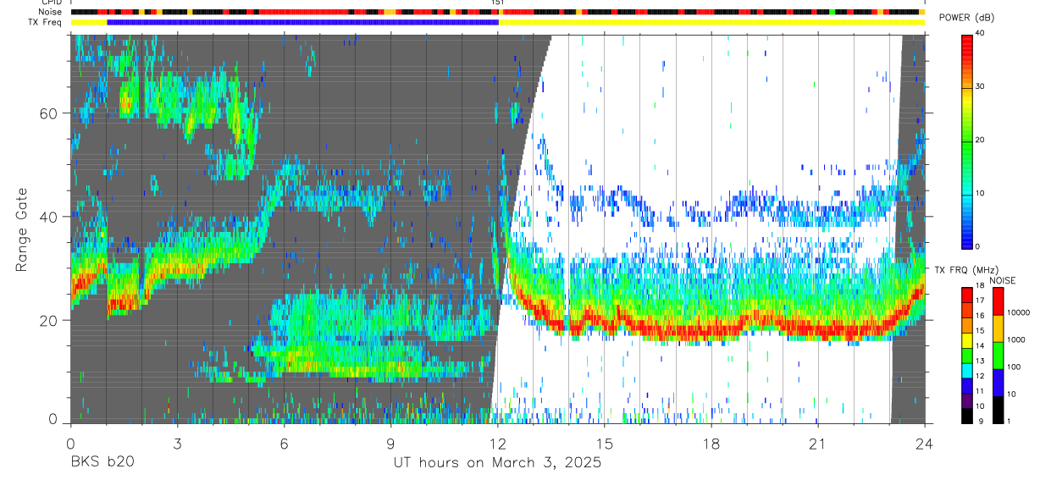The width and height of the screenshot is (1040, 480).
Task: Click the 9 tick on UT hours axis
Action: pyautogui.click(x=390, y=444)
